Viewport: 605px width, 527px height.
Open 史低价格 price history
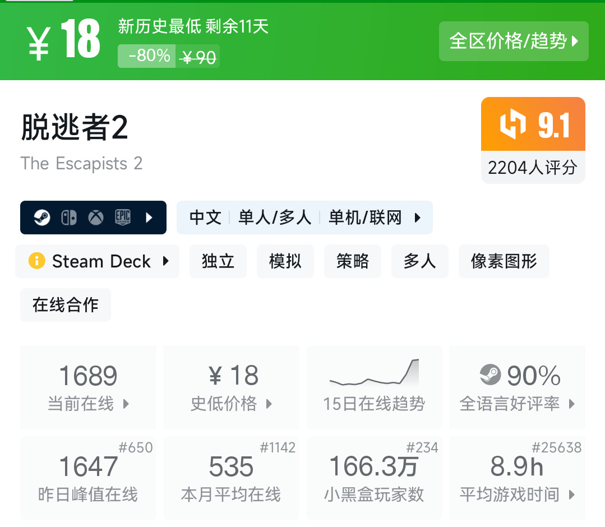(231, 387)
